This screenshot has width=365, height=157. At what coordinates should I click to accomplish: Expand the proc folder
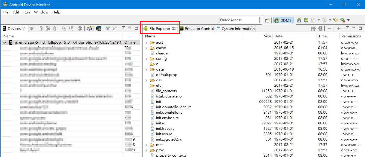pyautogui.click(x=146, y=150)
